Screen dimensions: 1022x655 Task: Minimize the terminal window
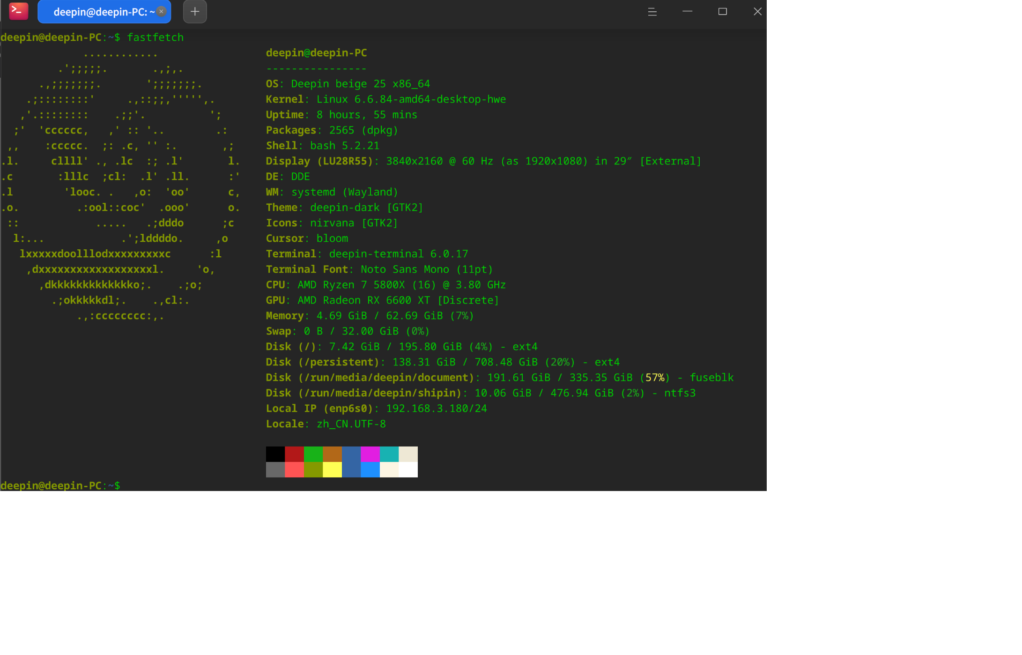(x=687, y=11)
